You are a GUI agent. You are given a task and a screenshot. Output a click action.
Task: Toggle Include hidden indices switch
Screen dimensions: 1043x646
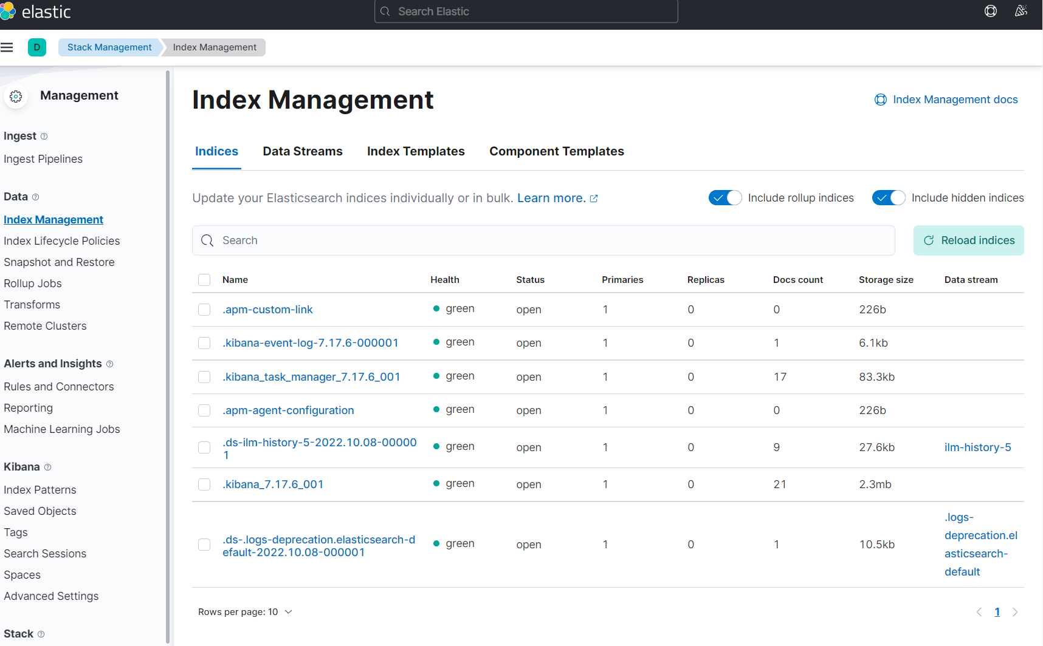click(x=889, y=198)
